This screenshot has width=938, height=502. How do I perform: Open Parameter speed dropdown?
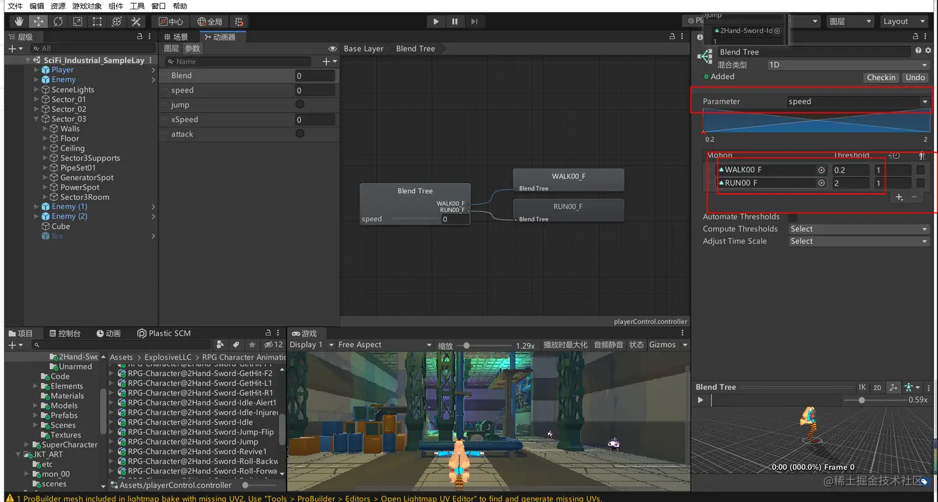coord(859,102)
